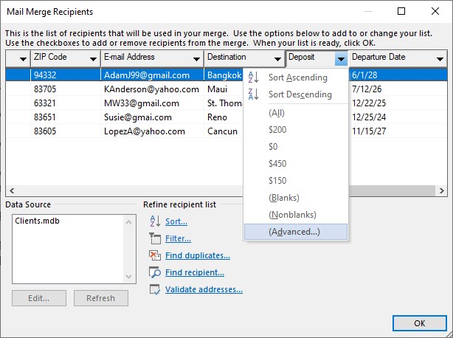Choose Sort Ascending from the Deposit menu
The image size is (453, 338).
pyautogui.click(x=296, y=77)
